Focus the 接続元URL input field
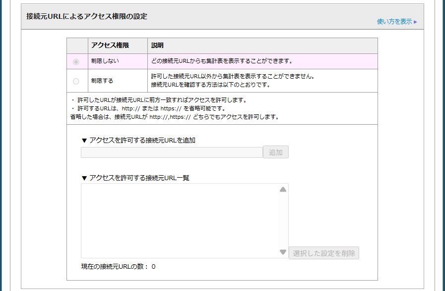This screenshot has width=445, height=291. point(172,152)
